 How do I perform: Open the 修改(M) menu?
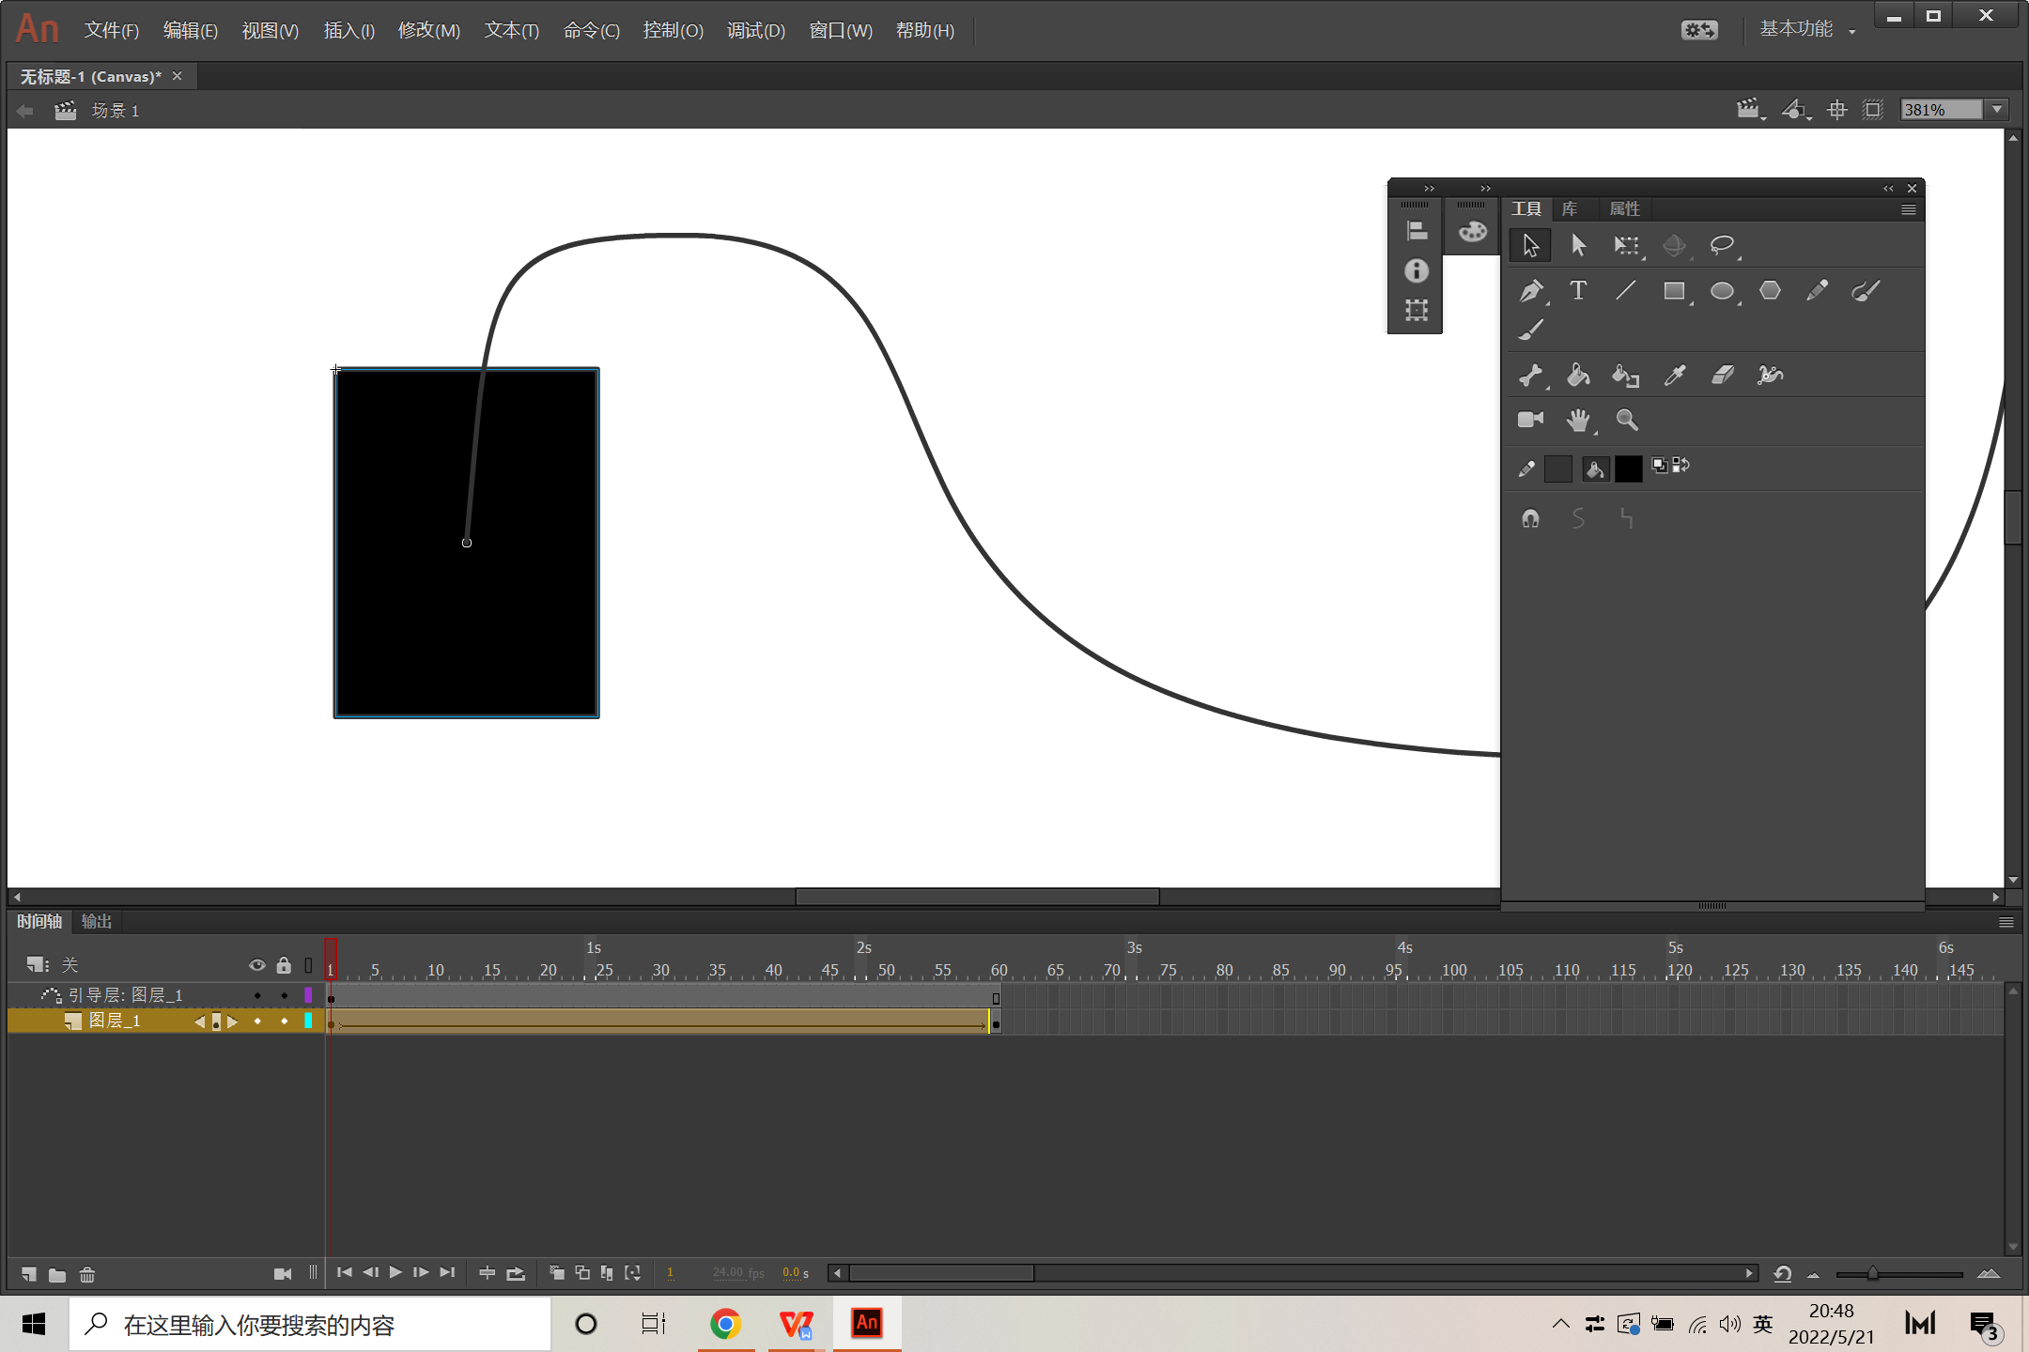[x=428, y=30]
